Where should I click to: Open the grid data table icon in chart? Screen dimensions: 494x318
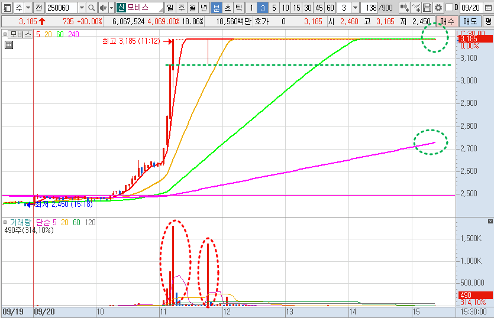pyautogui.click(x=9, y=45)
